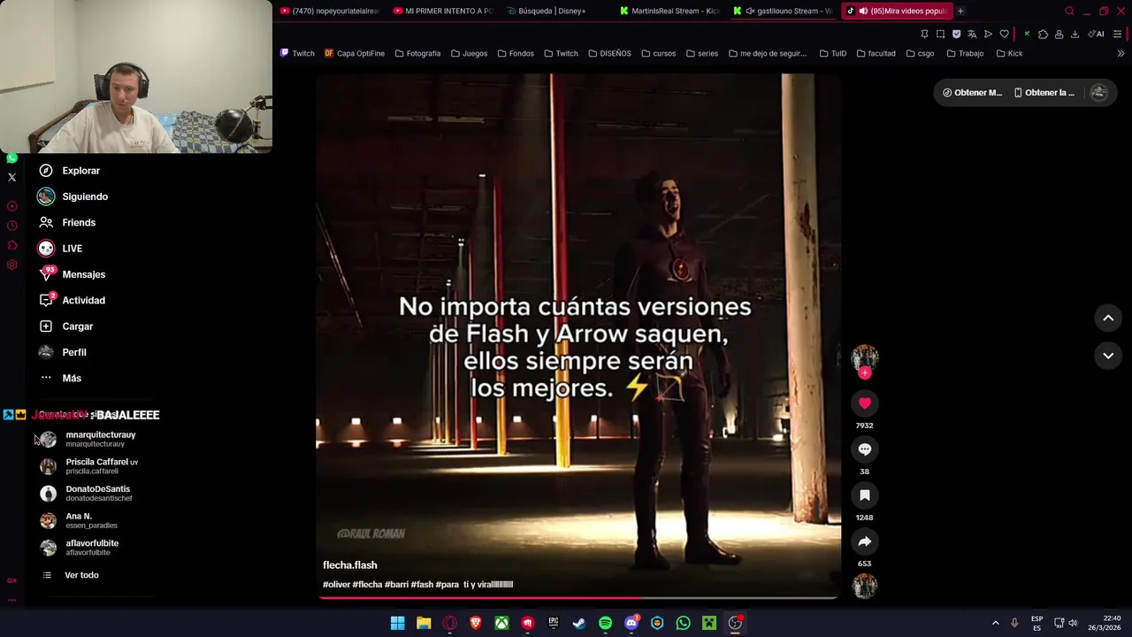Go to next video with down chevron
Image resolution: width=1132 pixels, height=637 pixels.
[1108, 356]
